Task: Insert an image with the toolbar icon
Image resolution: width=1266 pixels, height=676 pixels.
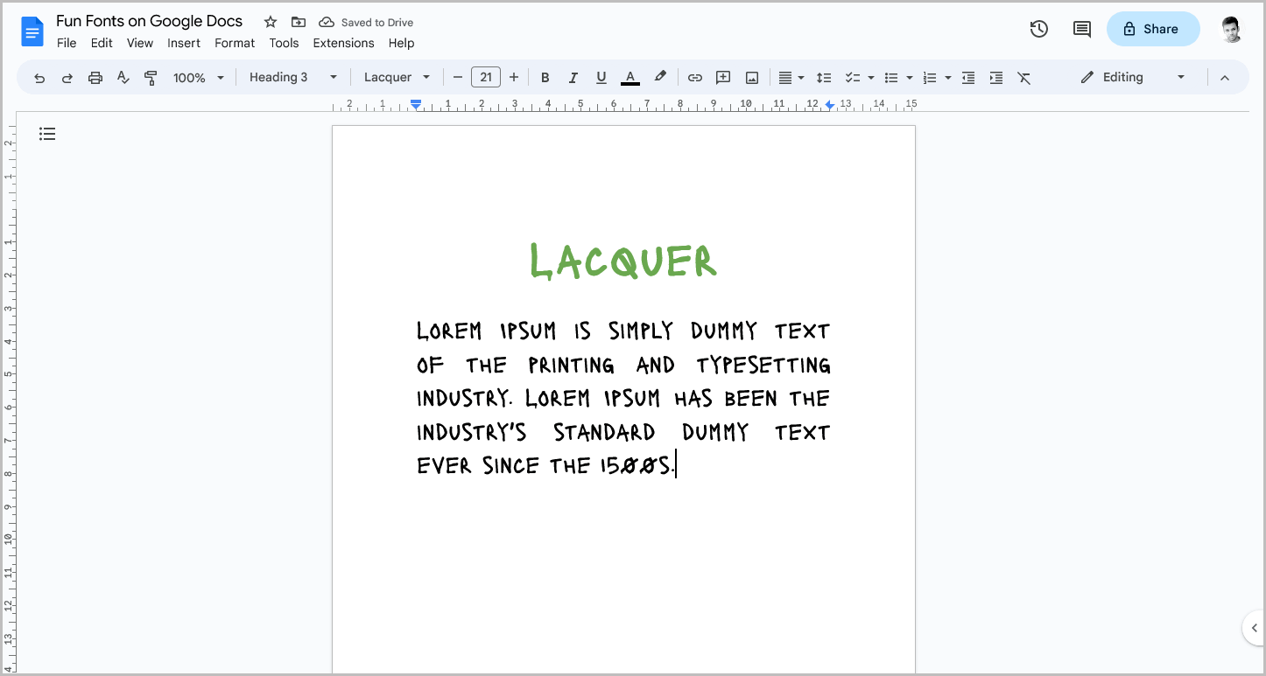Action: click(x=751, y=77)
